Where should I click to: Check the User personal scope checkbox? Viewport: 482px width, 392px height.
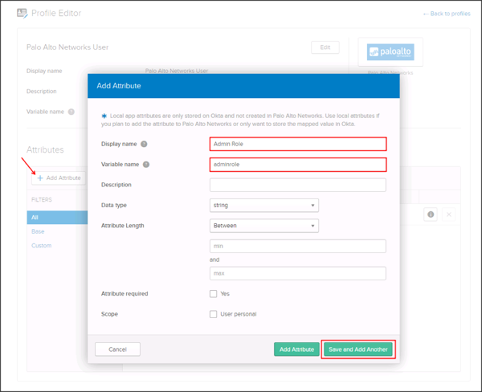(x=214, y=314)
